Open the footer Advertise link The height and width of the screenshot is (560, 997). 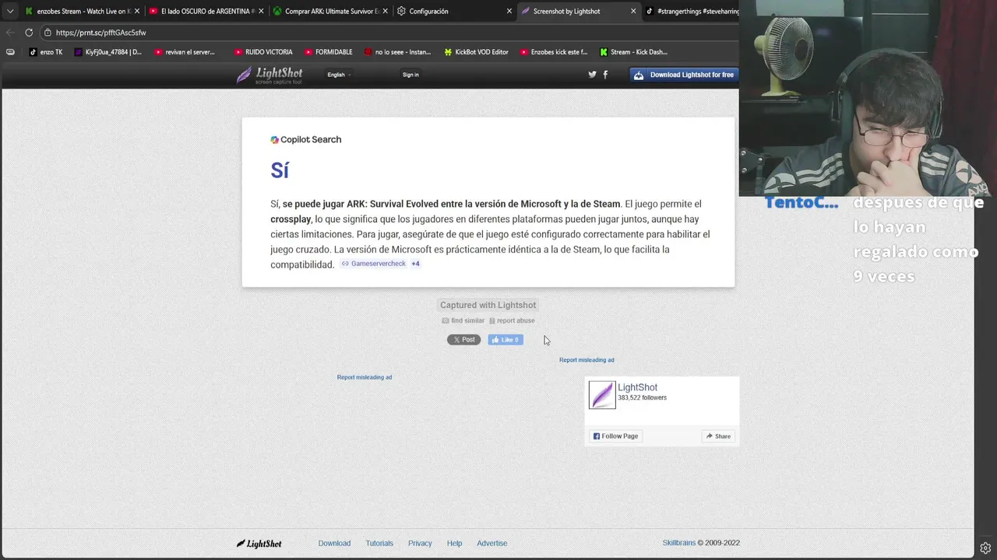[x=491, y=544]
